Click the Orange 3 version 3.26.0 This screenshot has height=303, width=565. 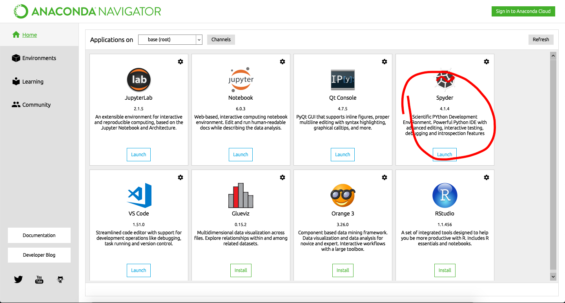click(343, 225)
